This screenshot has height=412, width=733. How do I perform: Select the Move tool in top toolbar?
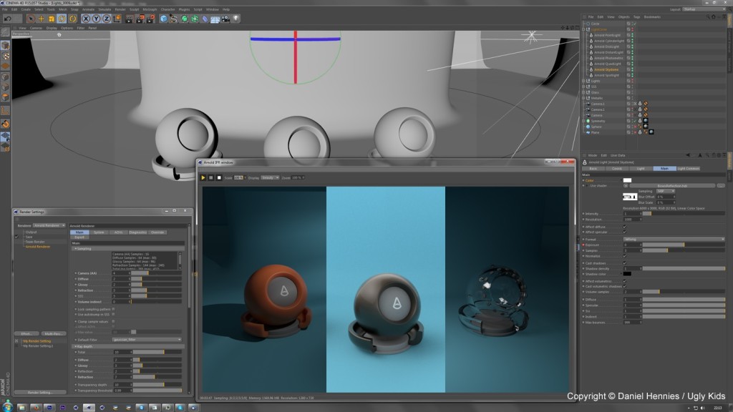42,18
